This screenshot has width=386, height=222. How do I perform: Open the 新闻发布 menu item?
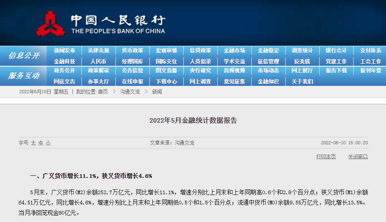[64, 51]
